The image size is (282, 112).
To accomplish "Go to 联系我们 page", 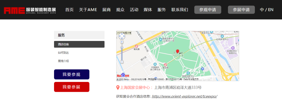I will tap(180, 10).
